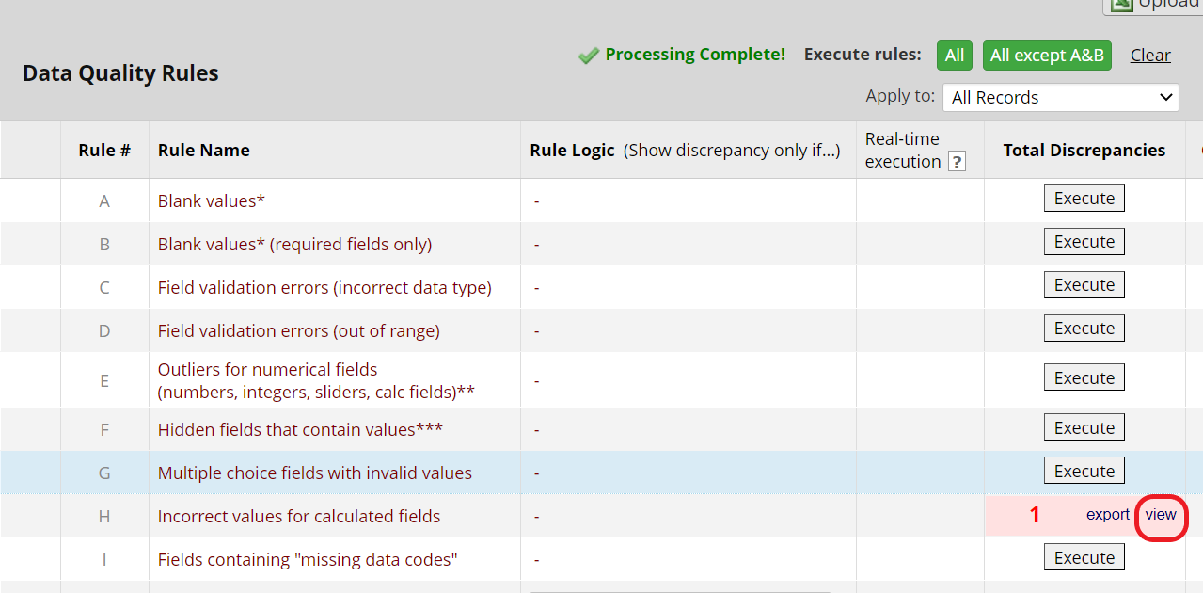The width and height of the screenshot is (1203, 593).
Task: Run all rules with the All button
Action: tap(954, 56)
